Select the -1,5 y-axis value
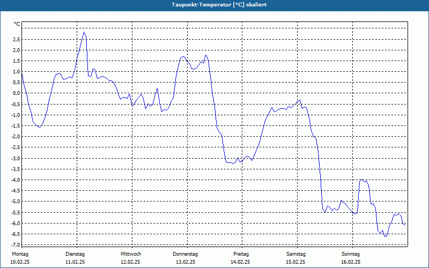 (16, 126)
